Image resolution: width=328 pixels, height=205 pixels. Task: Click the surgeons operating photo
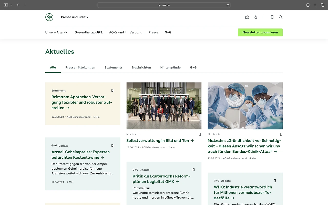(x=245, y=106)
